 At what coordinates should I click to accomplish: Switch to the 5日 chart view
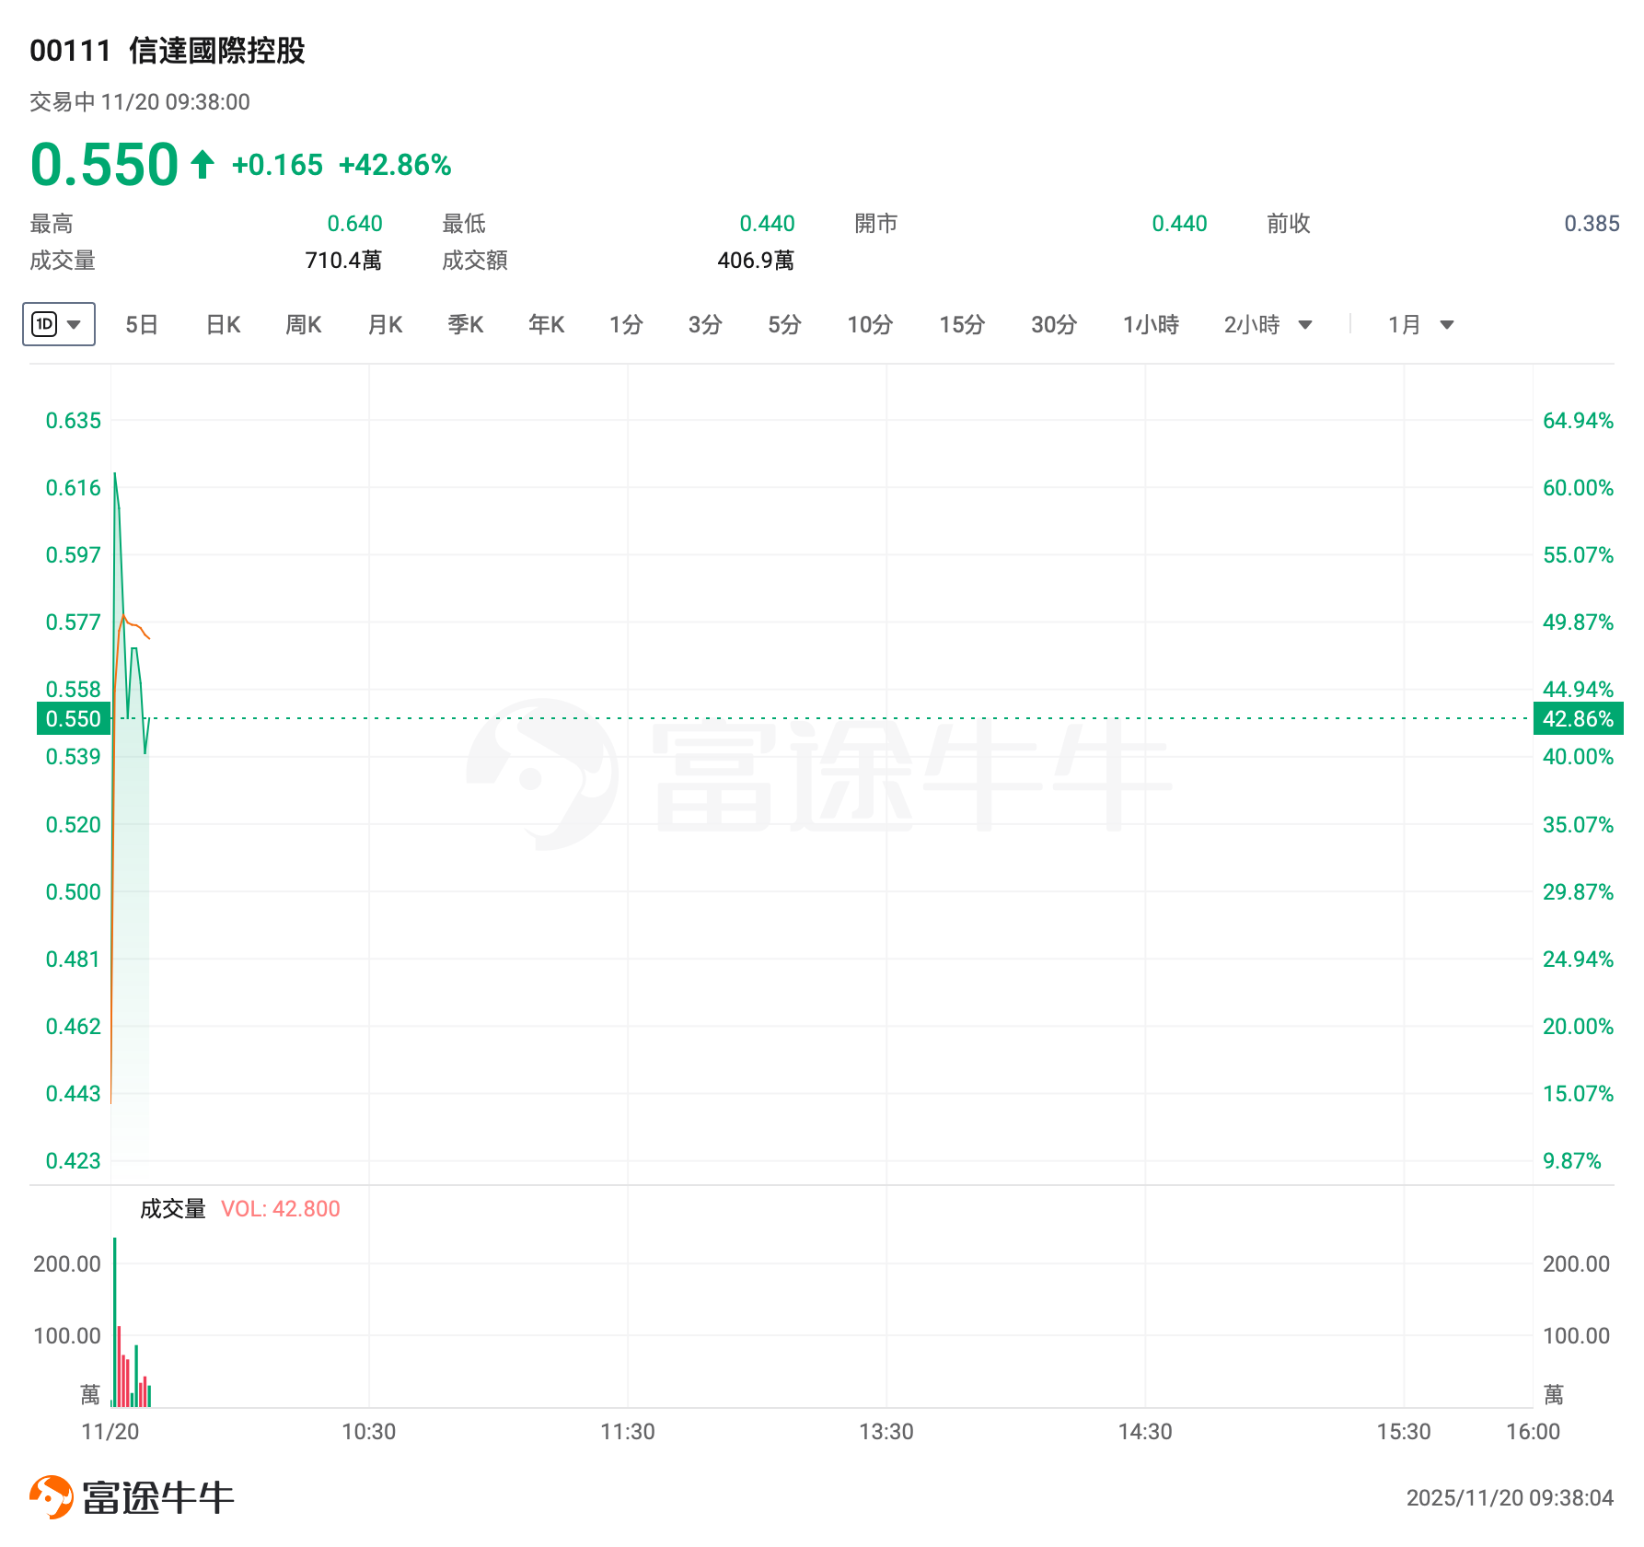[141, 324]
